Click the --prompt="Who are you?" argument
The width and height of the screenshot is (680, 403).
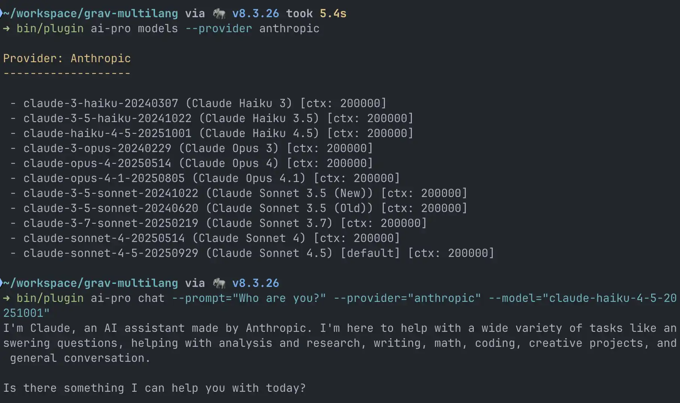(x=249, y=299)
